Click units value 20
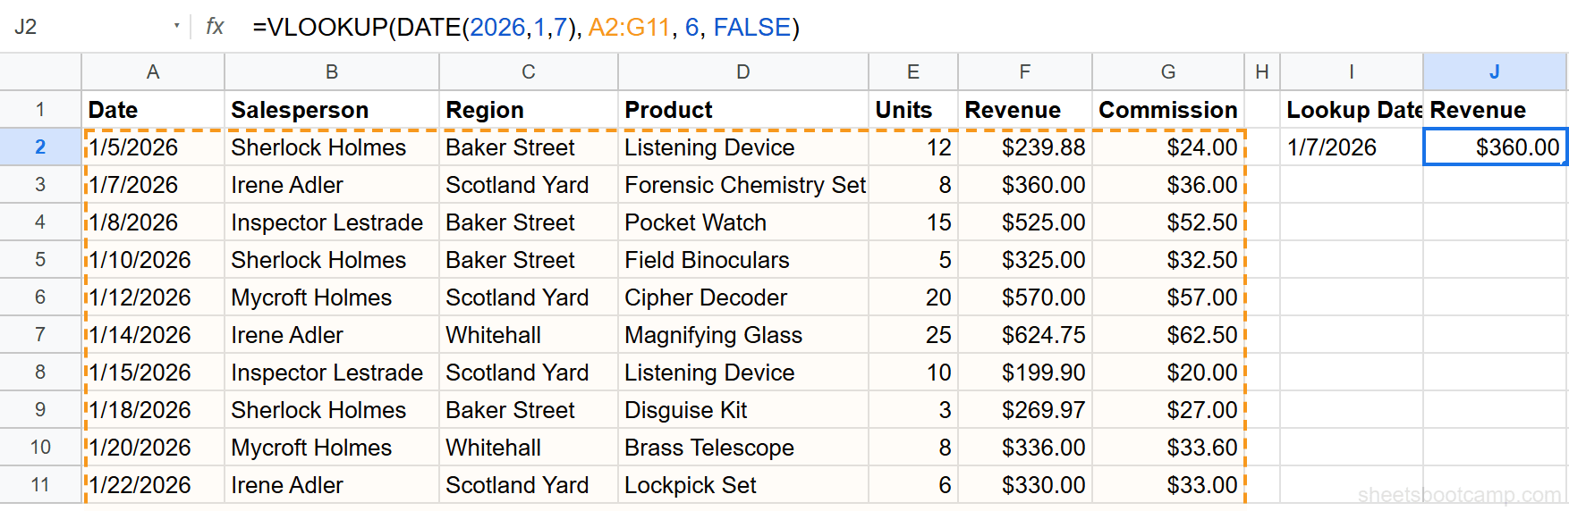 point(913,297)
